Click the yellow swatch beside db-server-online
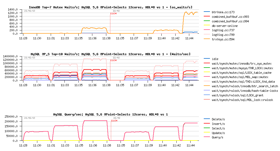This screenshot has width=280, height=151. [x=207, y=25]
